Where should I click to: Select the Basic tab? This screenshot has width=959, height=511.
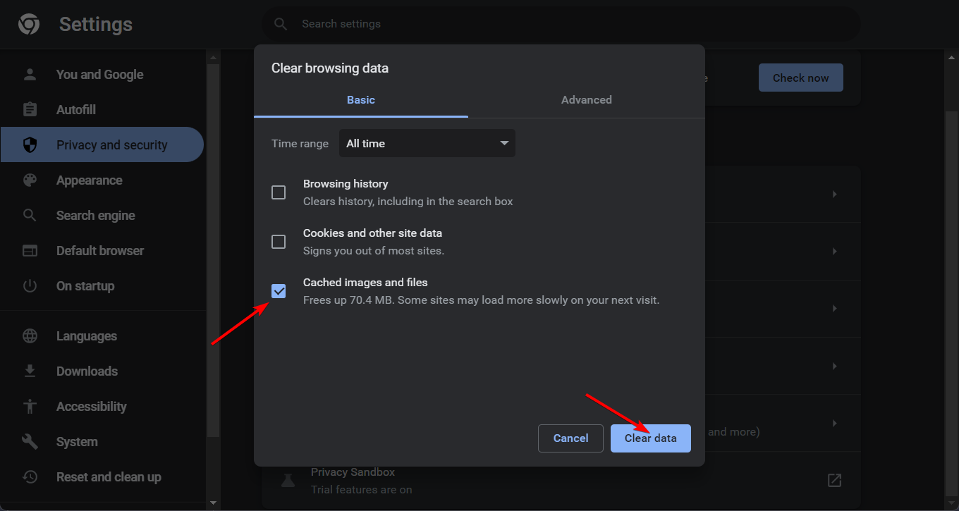360,100
